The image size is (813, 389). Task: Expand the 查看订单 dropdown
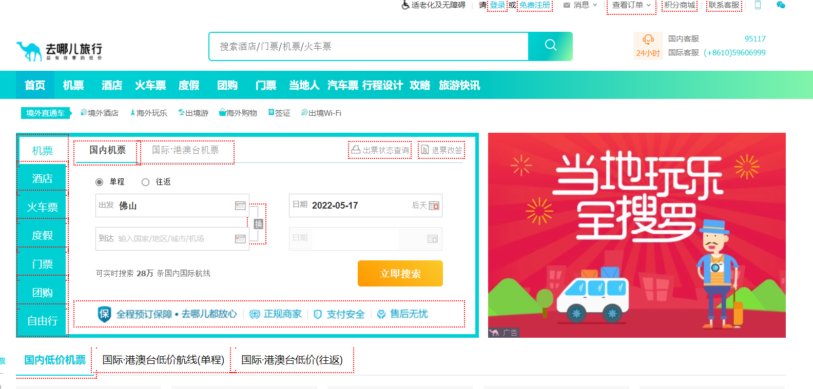tap(631, 5)
